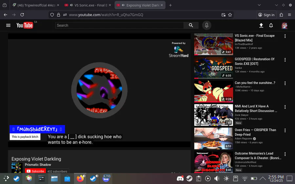Go back with browser back arrow
The image size is (295, 184).
tap(6, 15)
